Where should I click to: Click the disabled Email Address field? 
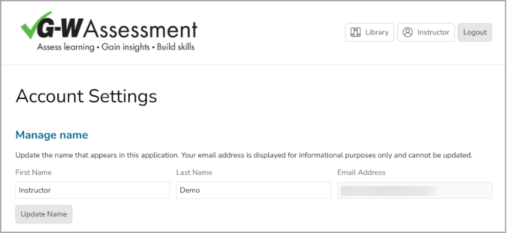(414, 190)
